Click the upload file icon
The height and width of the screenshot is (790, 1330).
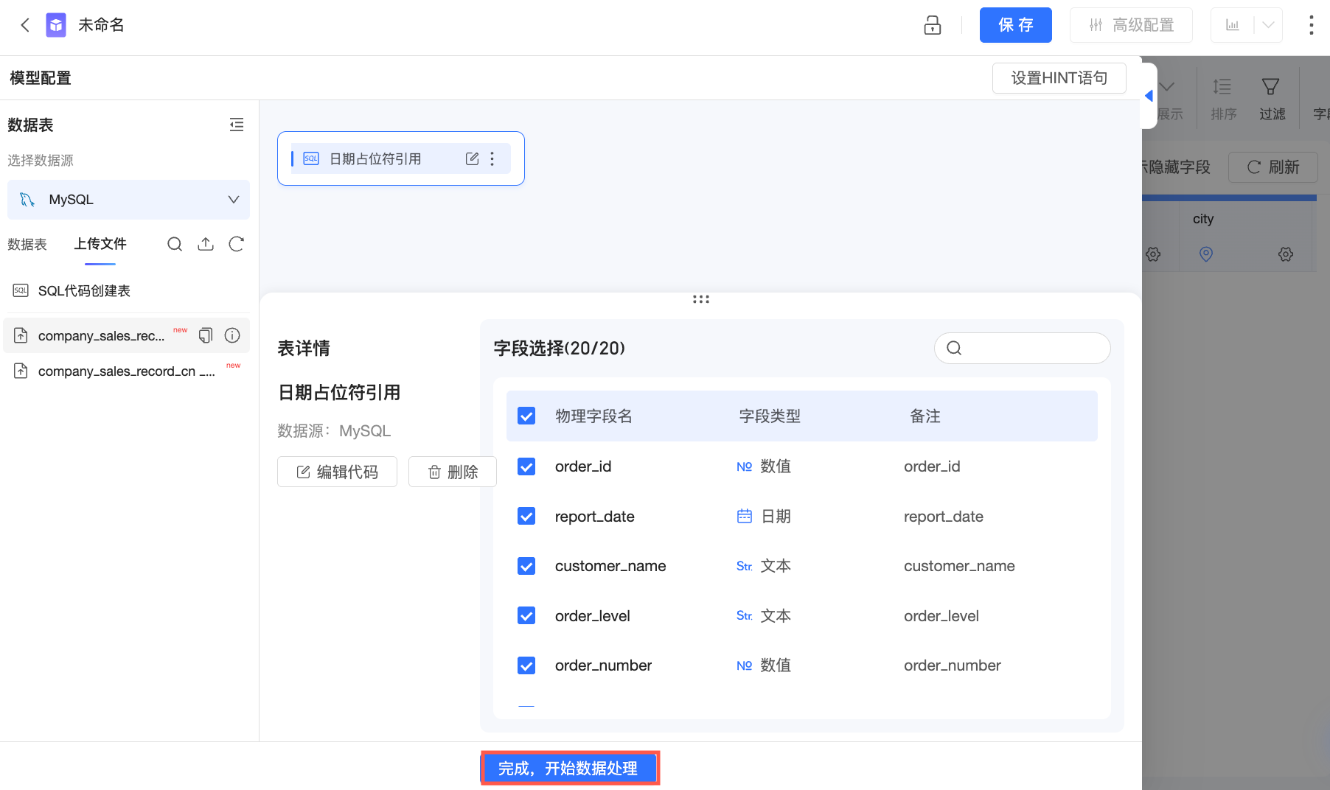[206, 244]
